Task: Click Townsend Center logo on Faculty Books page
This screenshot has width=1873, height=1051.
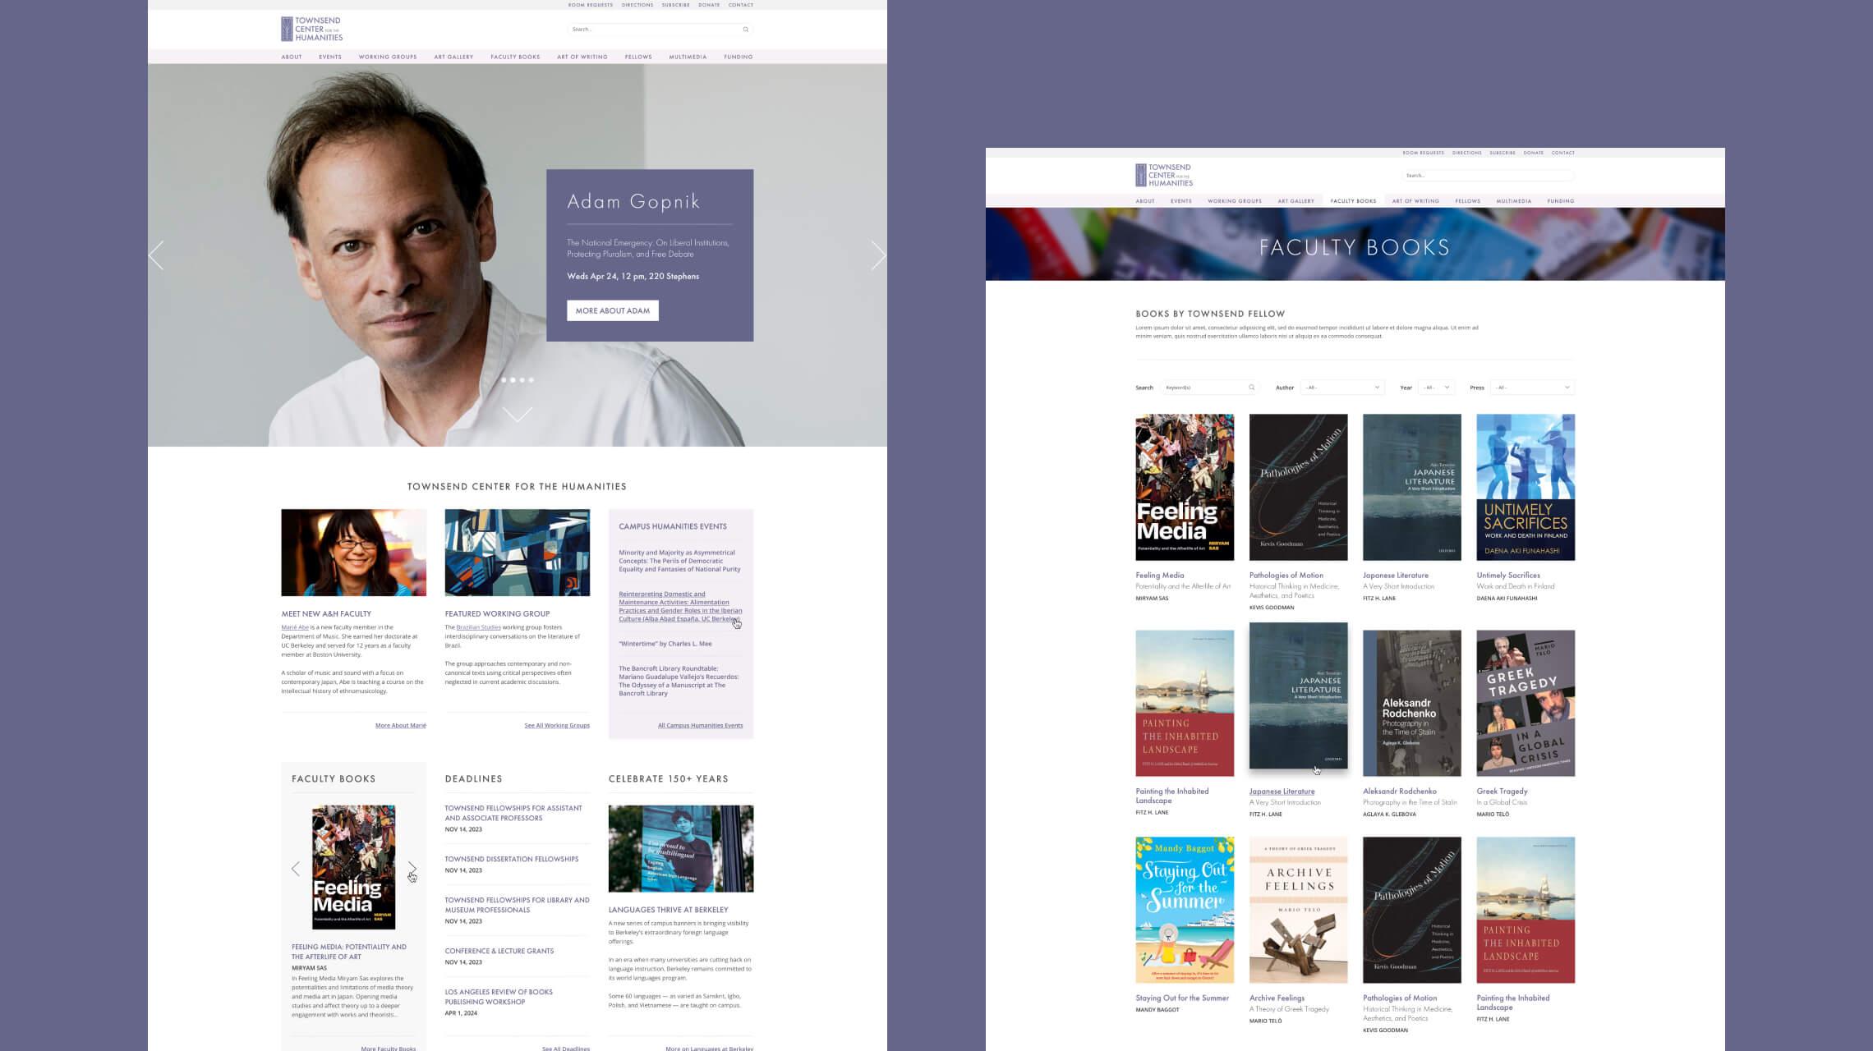Action: (x=1164, y=175)
